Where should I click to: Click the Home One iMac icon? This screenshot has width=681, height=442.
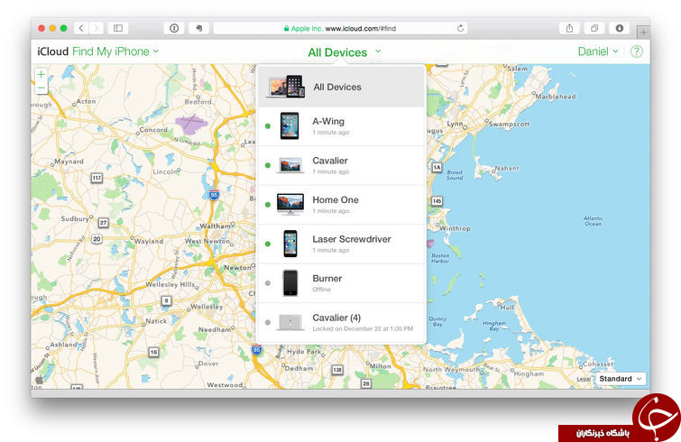click(x=290, y=204)
